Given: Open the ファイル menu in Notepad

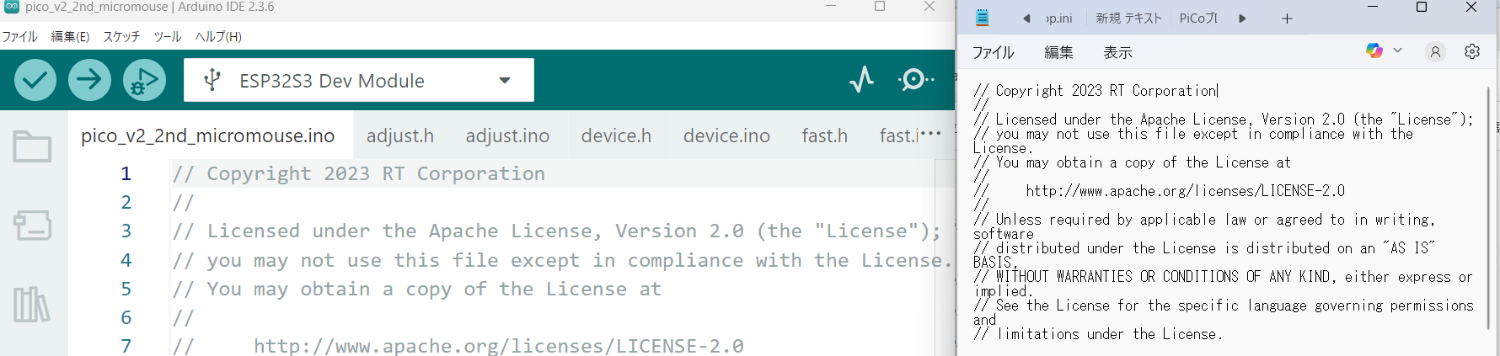Looking at the screenshot, I should click(994, 52).
